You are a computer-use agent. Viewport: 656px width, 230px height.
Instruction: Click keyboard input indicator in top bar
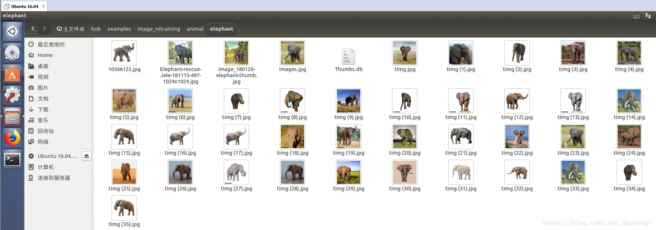636,16
